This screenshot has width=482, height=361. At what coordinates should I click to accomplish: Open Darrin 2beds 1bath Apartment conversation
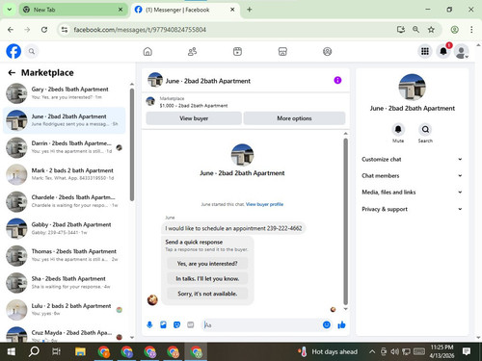click(x=65, y=147)
